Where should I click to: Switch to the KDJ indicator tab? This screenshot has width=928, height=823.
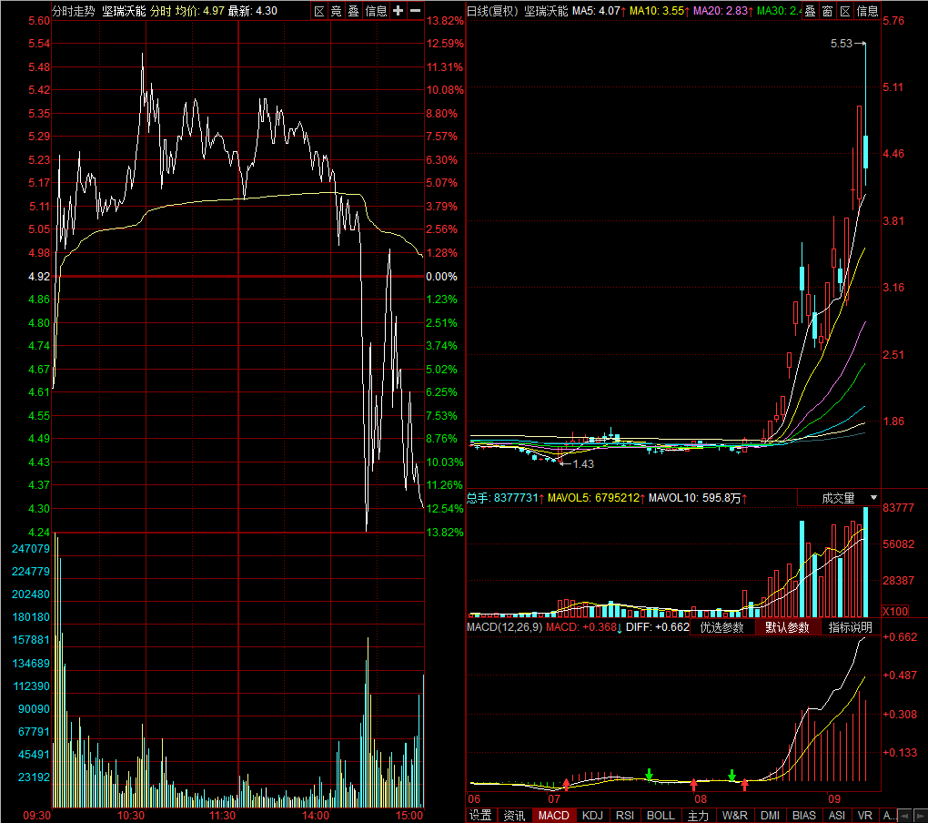click(x=592, y=816)
